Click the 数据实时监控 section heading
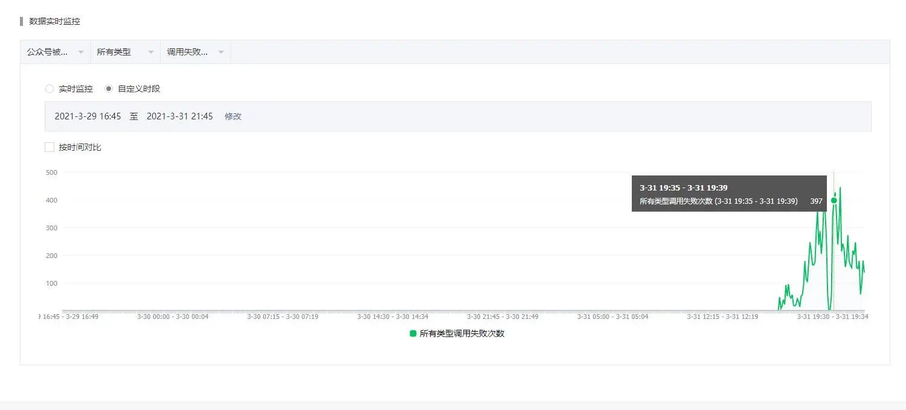 pyautogui.click(x=54, y=21)
